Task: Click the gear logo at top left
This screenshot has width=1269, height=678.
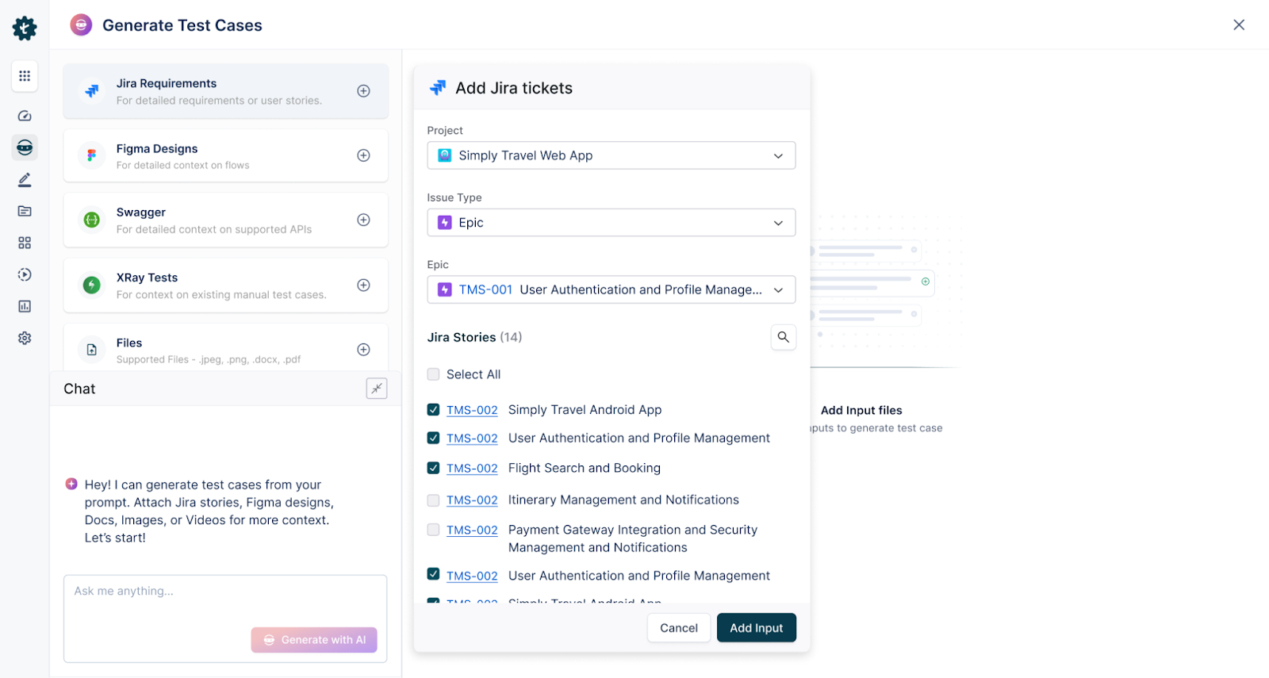Action: 25,29
